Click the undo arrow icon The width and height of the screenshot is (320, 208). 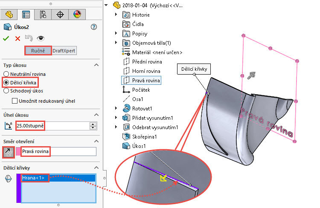point(29,38)
